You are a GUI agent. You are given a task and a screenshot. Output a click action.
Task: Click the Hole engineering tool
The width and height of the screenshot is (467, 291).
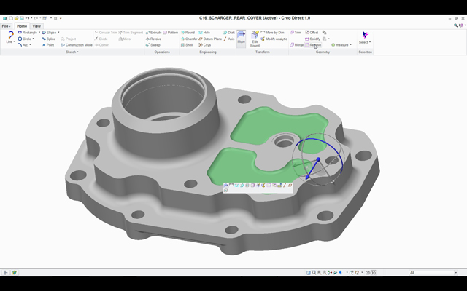(204, 33)
